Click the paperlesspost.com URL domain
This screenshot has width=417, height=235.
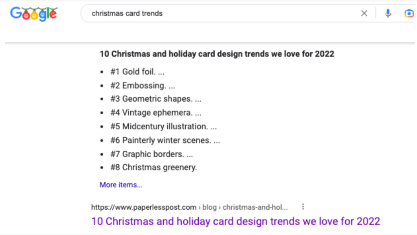(144, 207)
